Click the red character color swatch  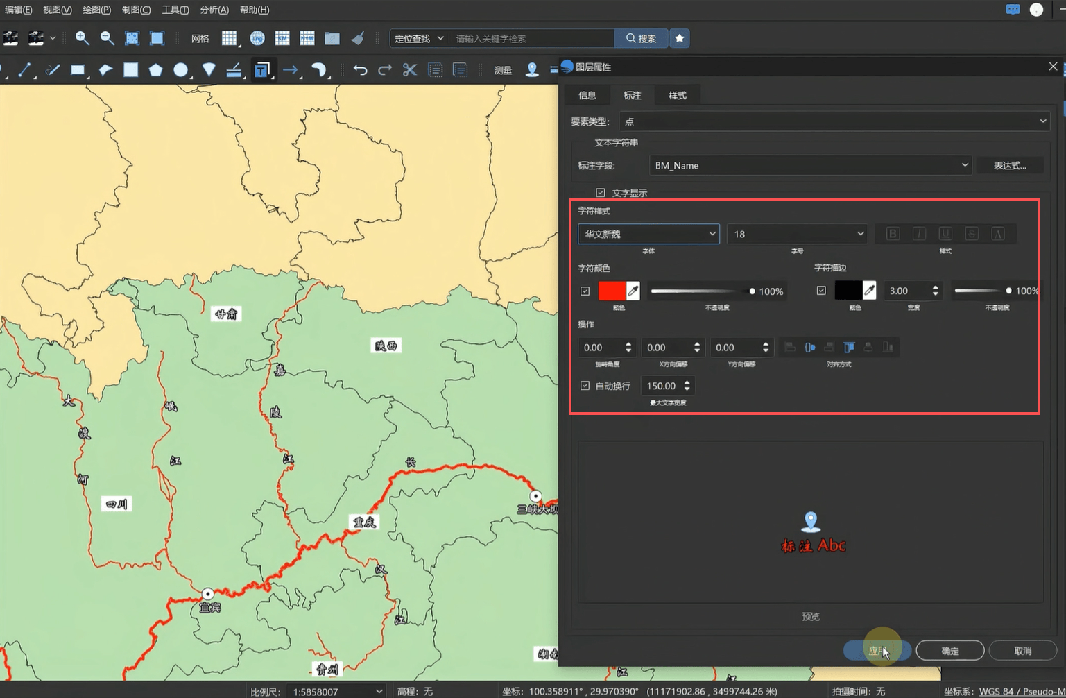612,291
